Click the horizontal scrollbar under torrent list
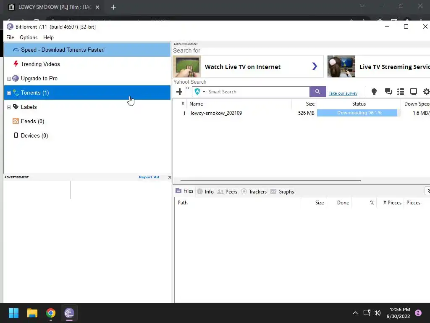Image resolution: width=430 pixels, height=323 pixels. click(270, 180)
